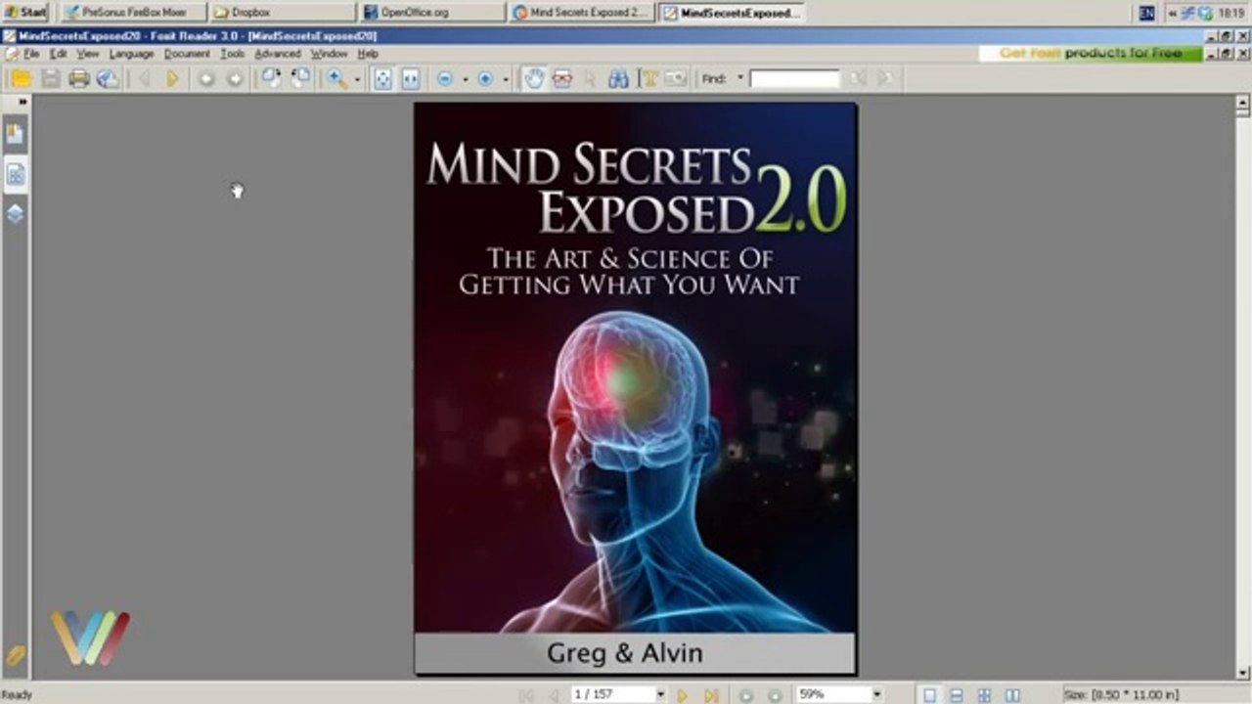This screenshot has height=704, width=1252.
Task: Select the Typewriter tool icon
Action: (648, 79)
